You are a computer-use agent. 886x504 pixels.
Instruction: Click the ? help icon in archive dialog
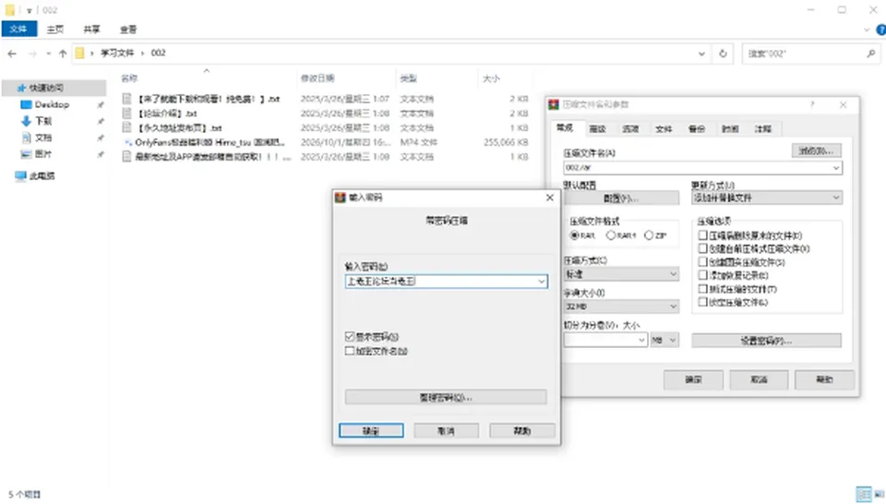coord(812,104)
